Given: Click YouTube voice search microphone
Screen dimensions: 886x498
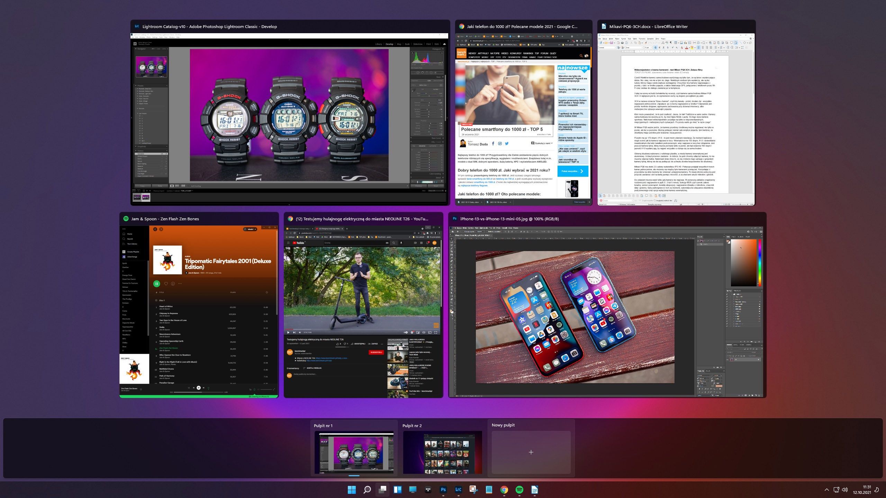Looking at the screenshot, I should [x=401, y=243].
